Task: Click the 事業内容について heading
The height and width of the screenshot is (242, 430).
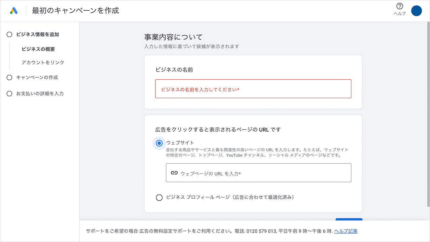Action: point(173,37)
